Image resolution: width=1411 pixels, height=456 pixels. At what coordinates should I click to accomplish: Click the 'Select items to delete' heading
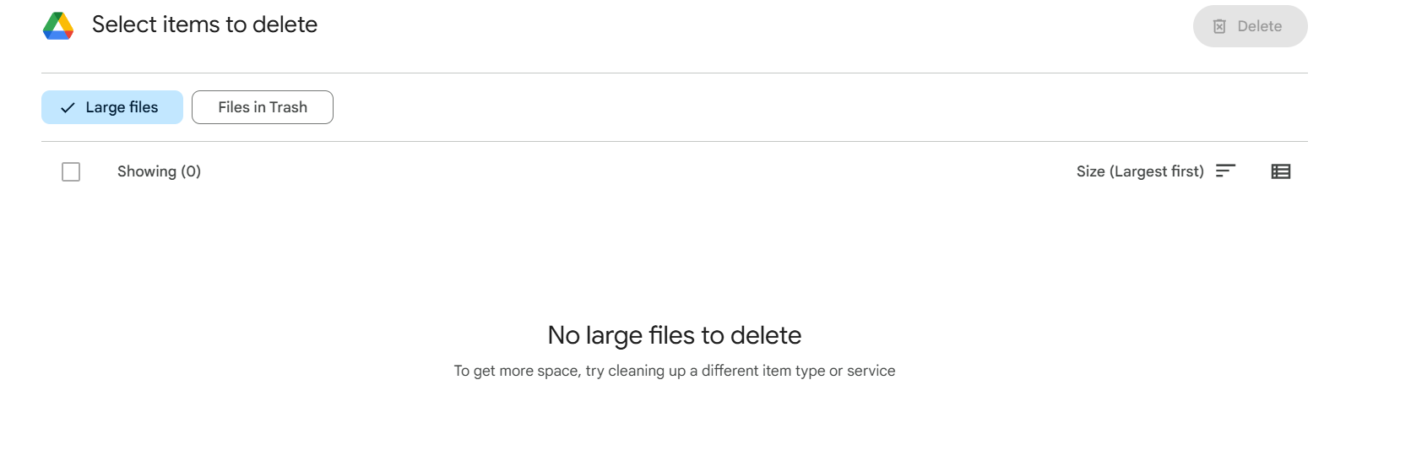click(x=204, y=24)
